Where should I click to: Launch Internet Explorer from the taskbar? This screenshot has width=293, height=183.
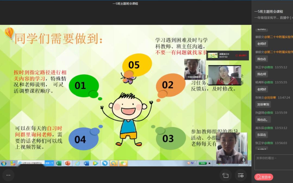[77, 163]
